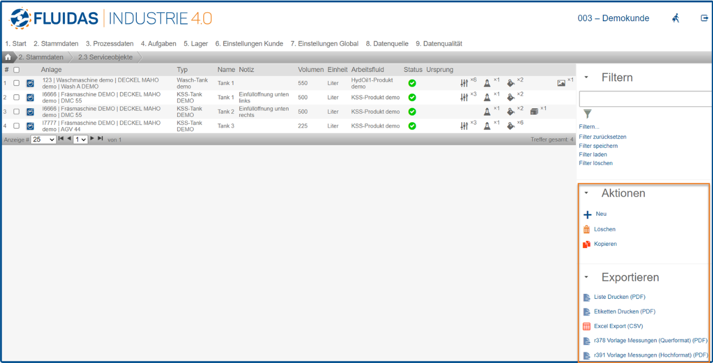Click Excel Export (CSV)
The image size is (713, 363).
point(618,326)
